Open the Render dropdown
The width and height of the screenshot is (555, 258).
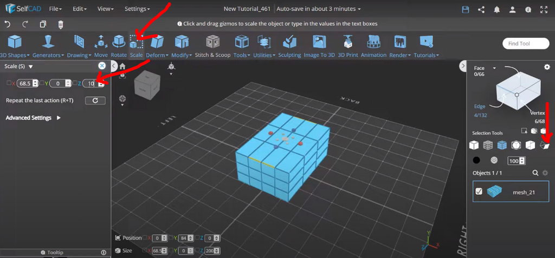pos(400,46)
